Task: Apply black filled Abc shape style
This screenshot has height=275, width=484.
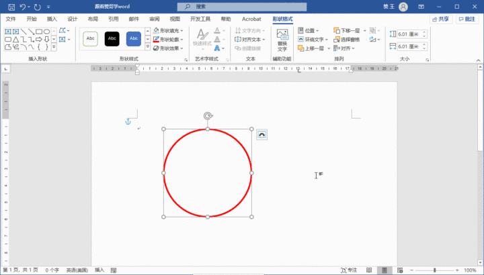Action: (x=112, y=39)
